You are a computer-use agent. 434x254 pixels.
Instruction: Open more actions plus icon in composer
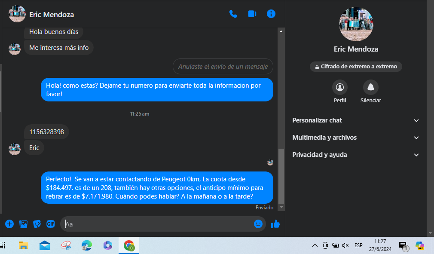[9, 224]
